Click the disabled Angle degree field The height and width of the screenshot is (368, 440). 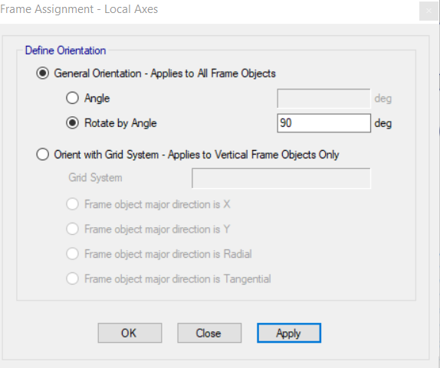(x=323, y=98)
